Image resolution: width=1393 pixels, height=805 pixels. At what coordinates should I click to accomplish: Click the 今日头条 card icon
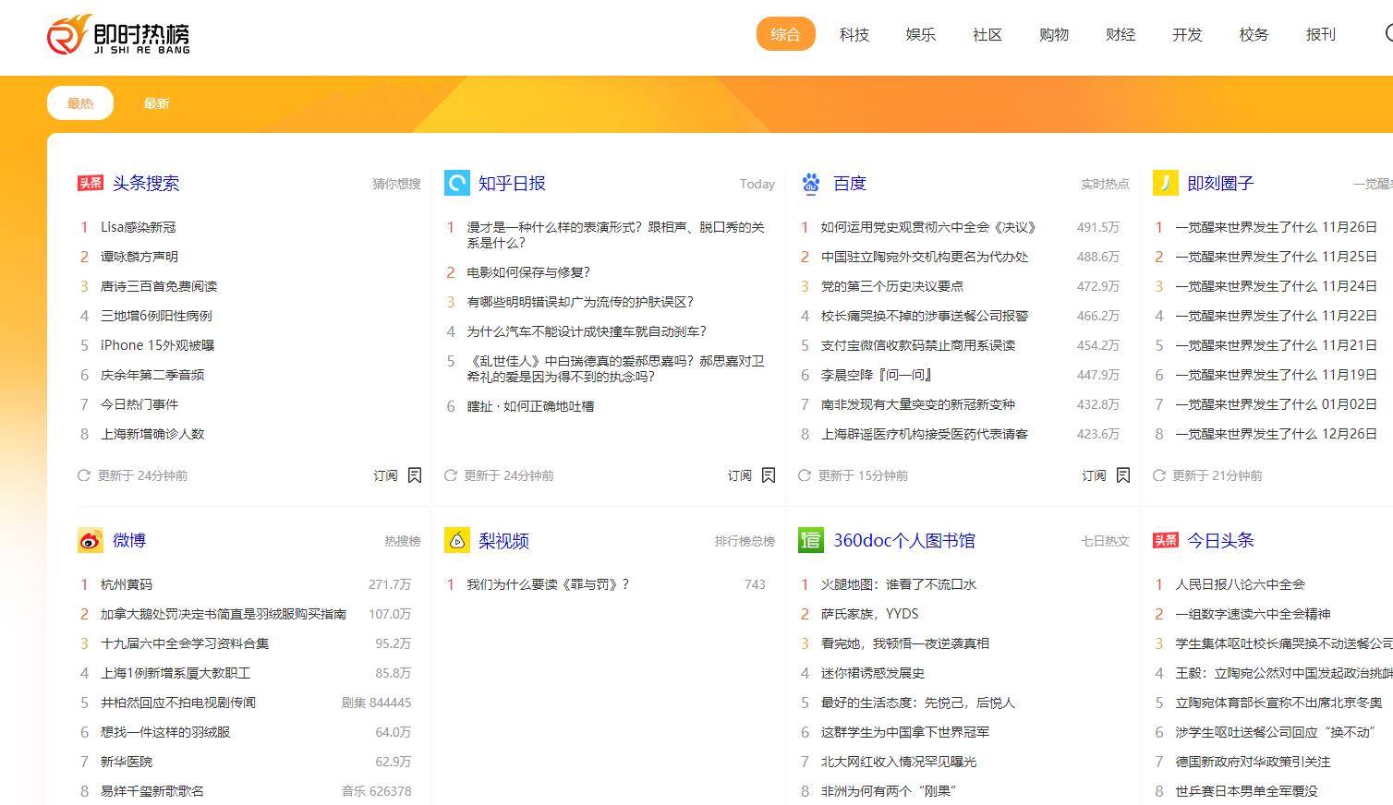coord(1165,540)
